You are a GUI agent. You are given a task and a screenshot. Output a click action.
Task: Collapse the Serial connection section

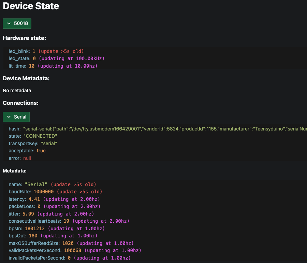pos(16,117)
